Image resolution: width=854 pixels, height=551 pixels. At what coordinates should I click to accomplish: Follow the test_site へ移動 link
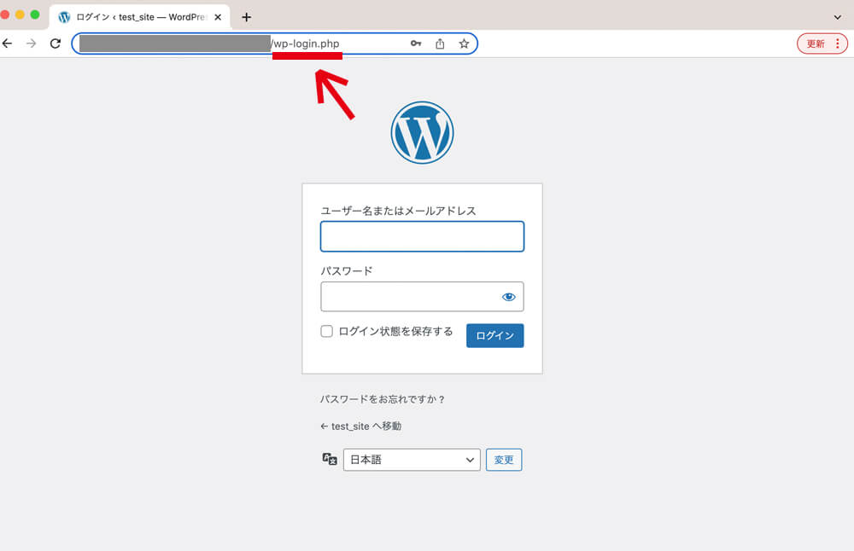360,426
